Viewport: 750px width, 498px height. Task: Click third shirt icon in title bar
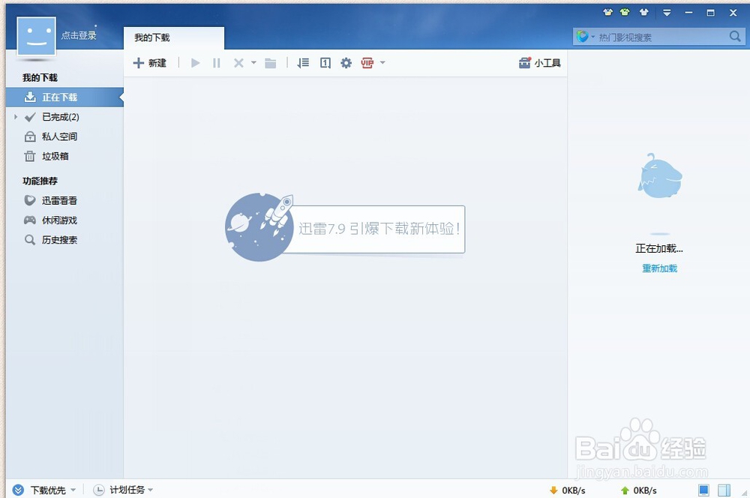643,13
